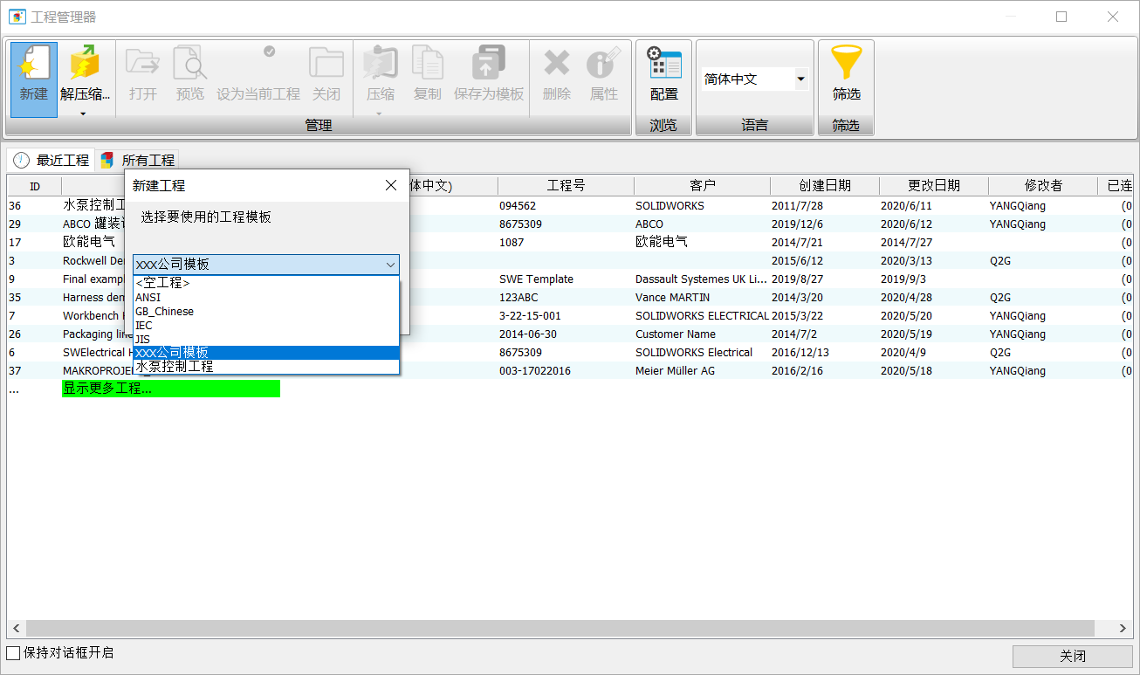
Task: Click the green 显示更多工程... link
Action: tap(171, 389)
